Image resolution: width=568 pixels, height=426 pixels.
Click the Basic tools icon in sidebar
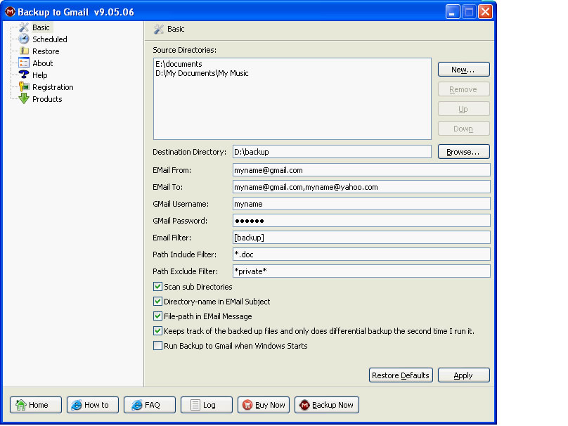[x=24, y=27]
